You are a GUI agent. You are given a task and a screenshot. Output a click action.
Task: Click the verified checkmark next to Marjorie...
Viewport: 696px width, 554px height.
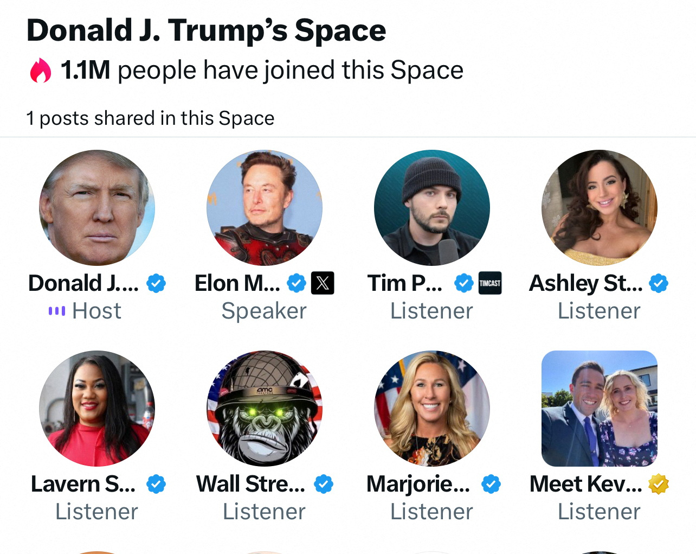(491, 484)
